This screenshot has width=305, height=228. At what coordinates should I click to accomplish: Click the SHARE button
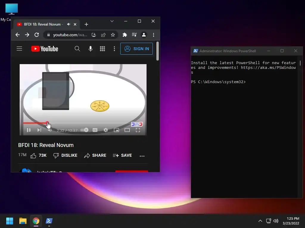coord(95,156)
